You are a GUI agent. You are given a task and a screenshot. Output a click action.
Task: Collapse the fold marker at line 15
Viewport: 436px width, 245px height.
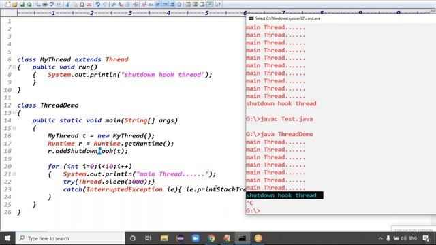14,128
